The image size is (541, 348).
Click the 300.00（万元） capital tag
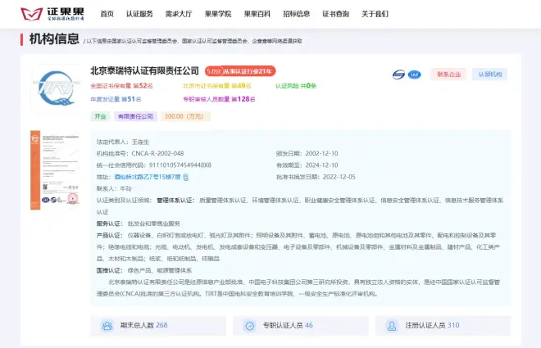[185, 116]
